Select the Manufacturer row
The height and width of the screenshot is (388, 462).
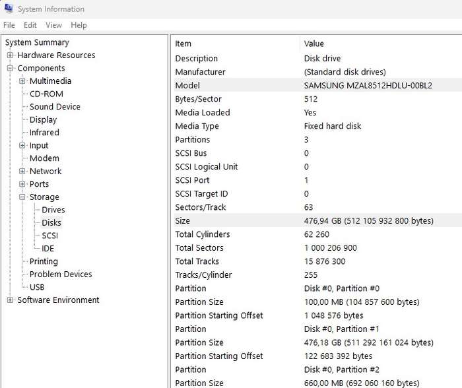coord(318,72)
